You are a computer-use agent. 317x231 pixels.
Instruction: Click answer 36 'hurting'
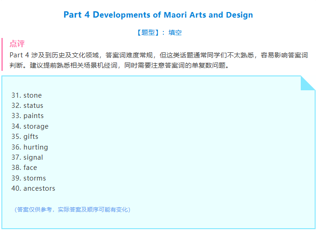tap(30, 147)
